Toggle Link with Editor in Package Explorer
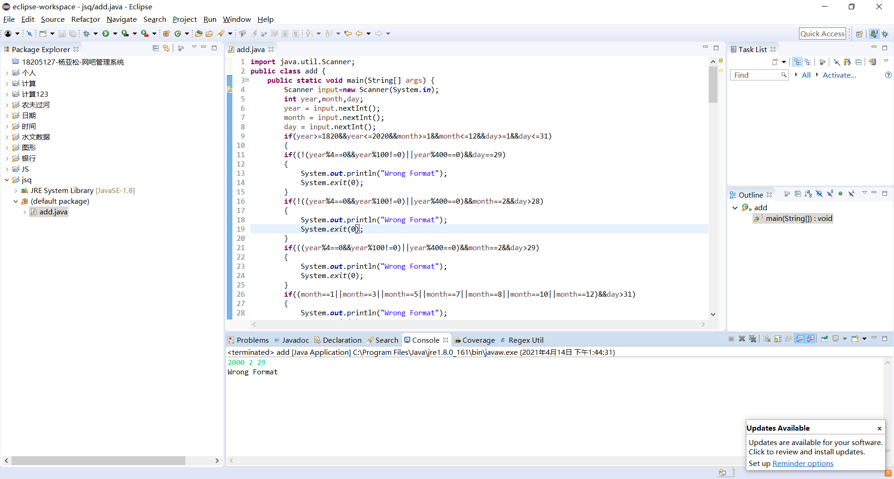Image resolution: width=894 pixels, height=479 pixels. click(x=166, y=48)
